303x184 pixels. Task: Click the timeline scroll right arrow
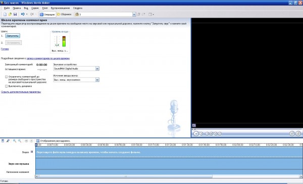point(300,176)
